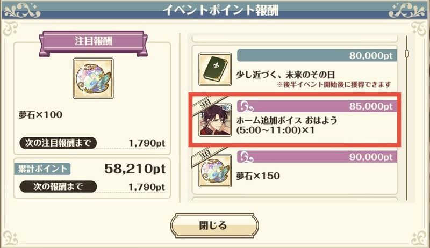Click the 次の報酬まで label
Image resolution: width=430 pixels, height=248 pixels.
(x=58, y=187)
